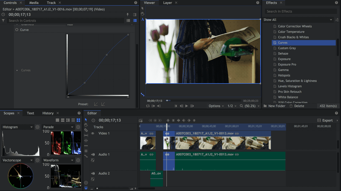Click in the Search in Effects field
Viewport: 341px width, 191px height.
click(300, 11)
